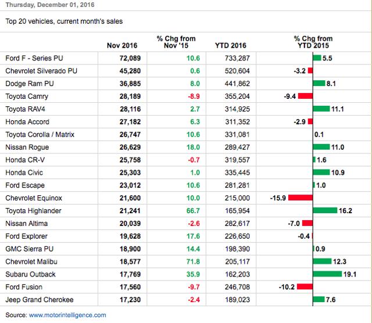Viewport: 372px width, 323px height.
Task: Select the Ford Escape row label
Action: (25, 185)
